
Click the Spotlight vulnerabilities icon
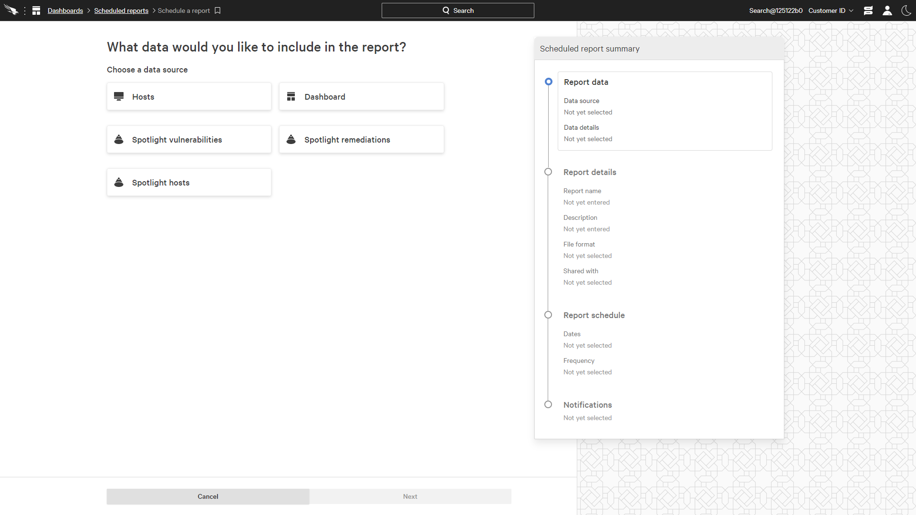click(x=120, y=139)
